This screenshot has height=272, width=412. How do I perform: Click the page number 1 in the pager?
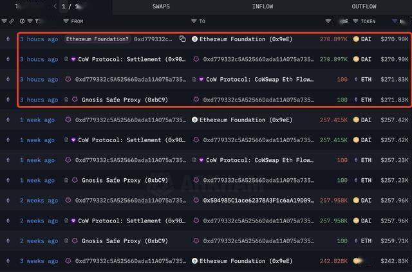click(64, 6)
